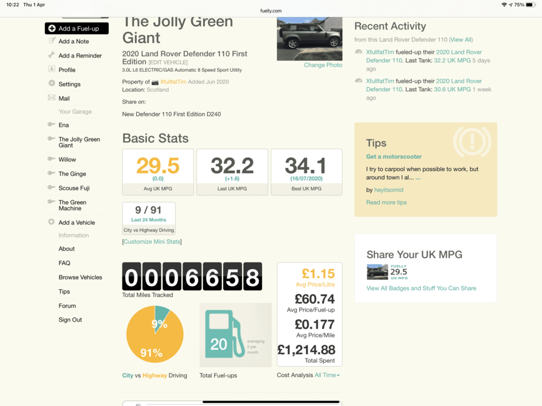Click the City vs Highway pie chart
Screen dimensions: 542x406
point(154,334)
